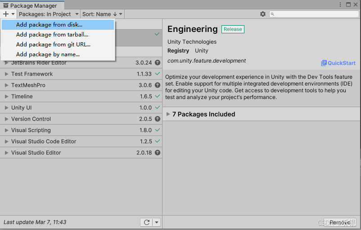Expand the 7 Packages Included section
This screenshot has height=230, width=361.
coord(168,114)
